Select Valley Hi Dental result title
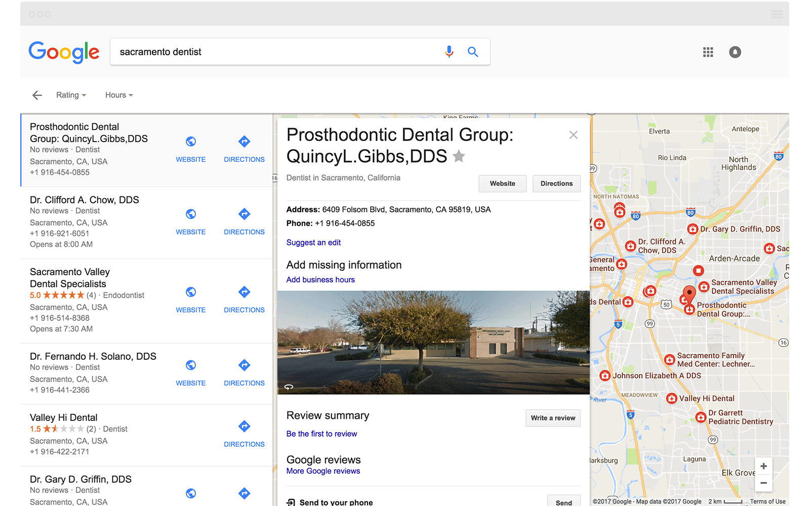810x506 pixels. (64, 417)
